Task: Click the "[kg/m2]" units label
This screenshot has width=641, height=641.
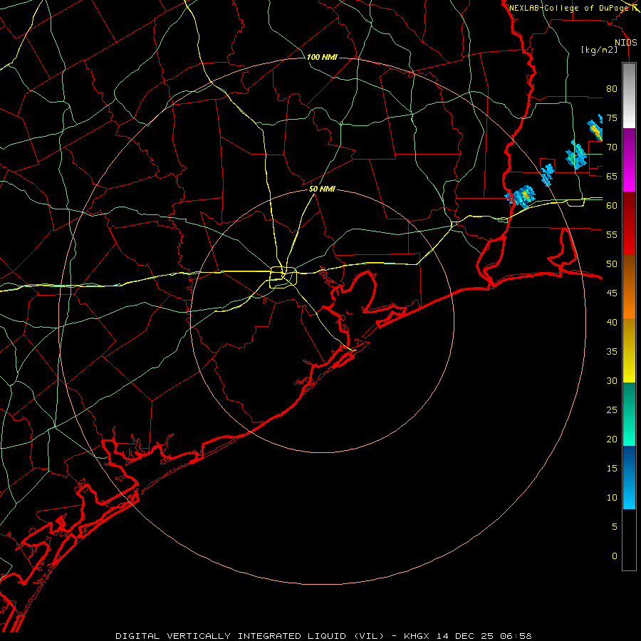Action: [599, 50]
